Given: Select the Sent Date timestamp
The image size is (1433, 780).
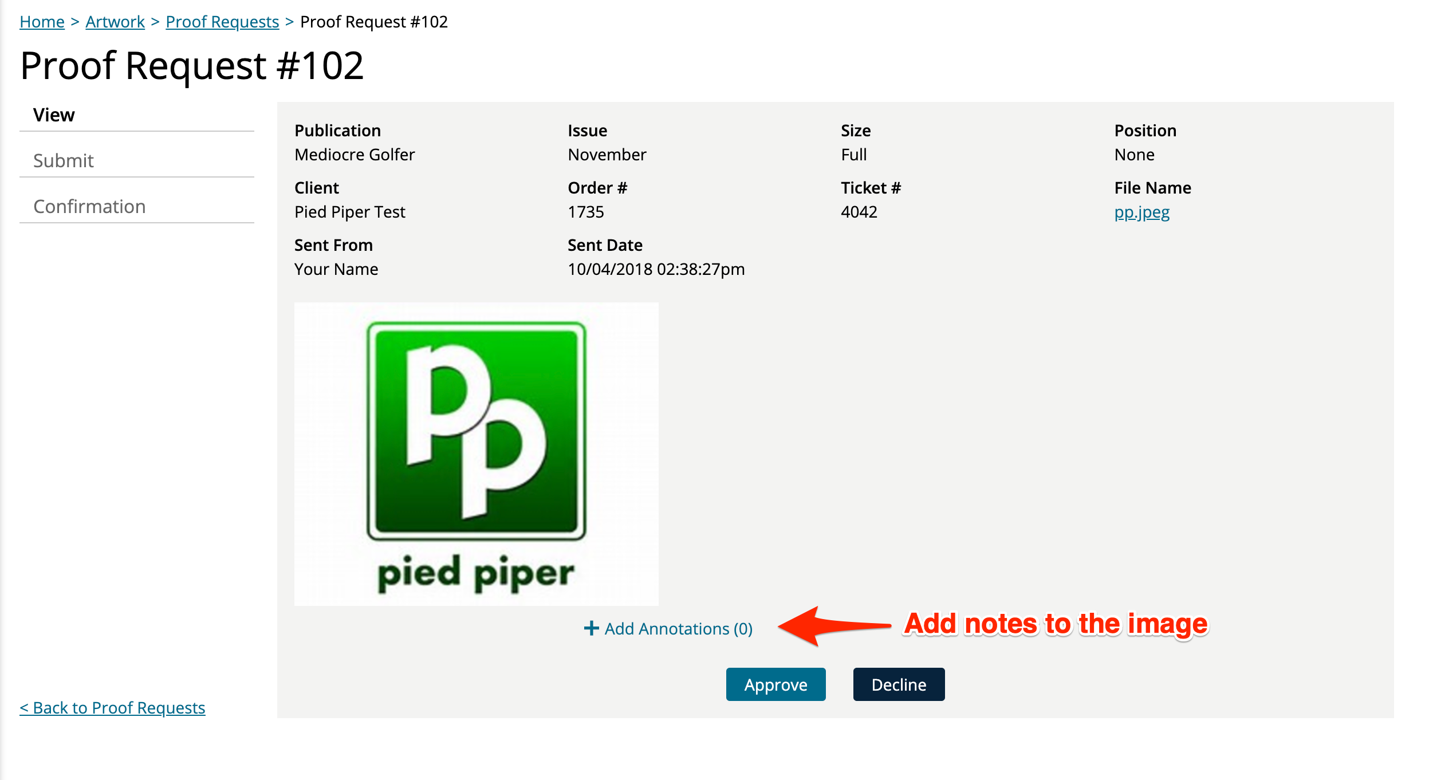Looking at the screenshot, I should click(655, 269).
